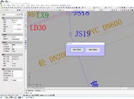Image resolution: width=134 pixels, height=99 pixels.
Task: Switch to the Model layout tab
Action: (x=36, y=88)
